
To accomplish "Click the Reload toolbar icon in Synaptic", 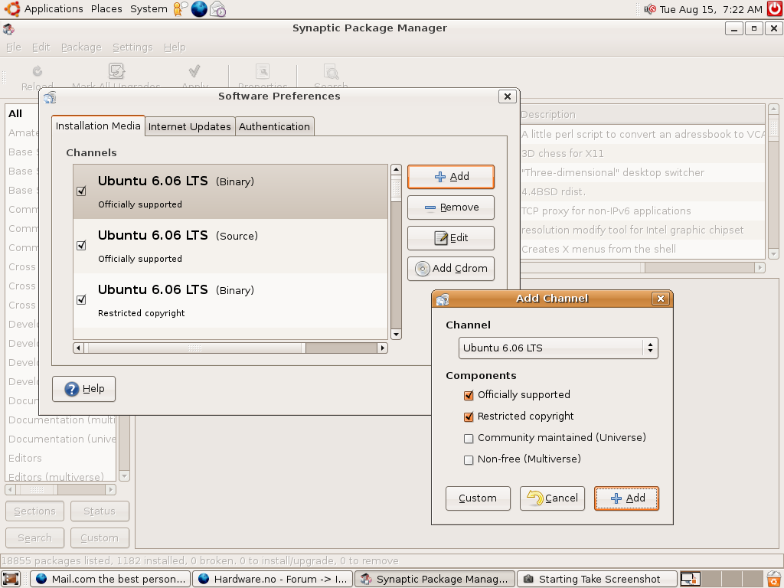I will point(38,71).
